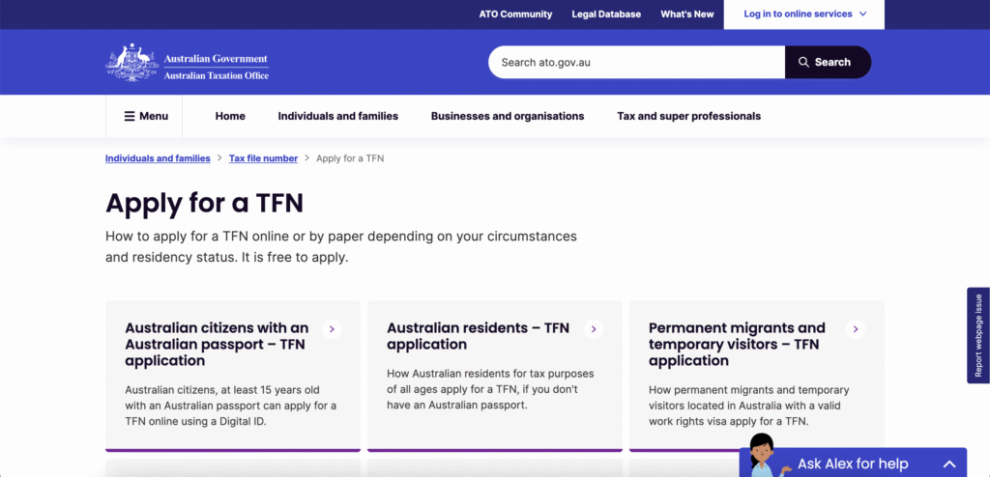This screenshot has height=477, width=990.
Task: Click the Report webpage issue side tab
Action: coord(978,335)
